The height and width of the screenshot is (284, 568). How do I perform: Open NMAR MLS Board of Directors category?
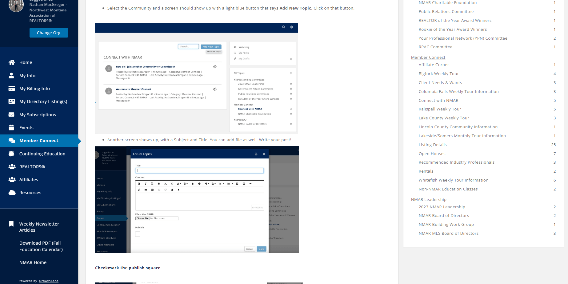point(449,233)
